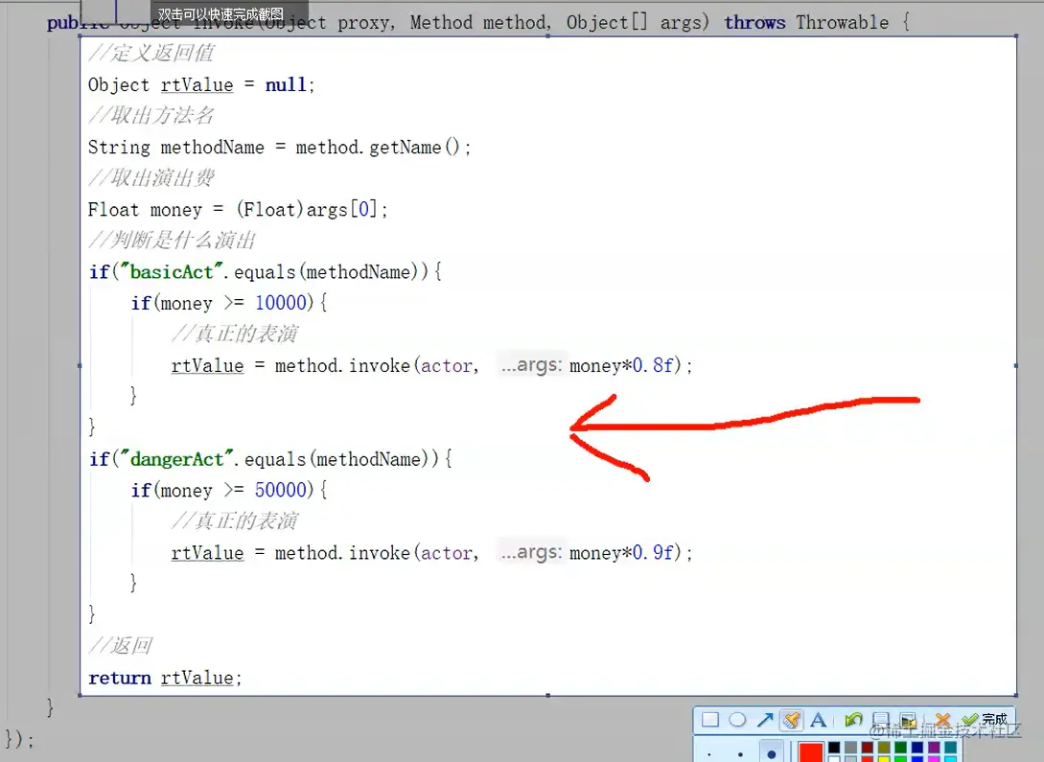Pick the gray color swatch

tap(851, 748)
